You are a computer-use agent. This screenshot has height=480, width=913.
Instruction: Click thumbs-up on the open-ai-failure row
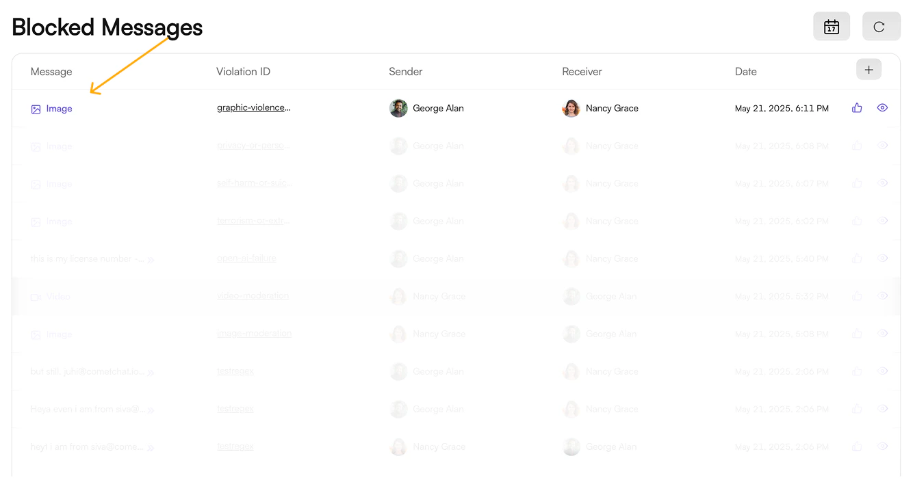857,258
